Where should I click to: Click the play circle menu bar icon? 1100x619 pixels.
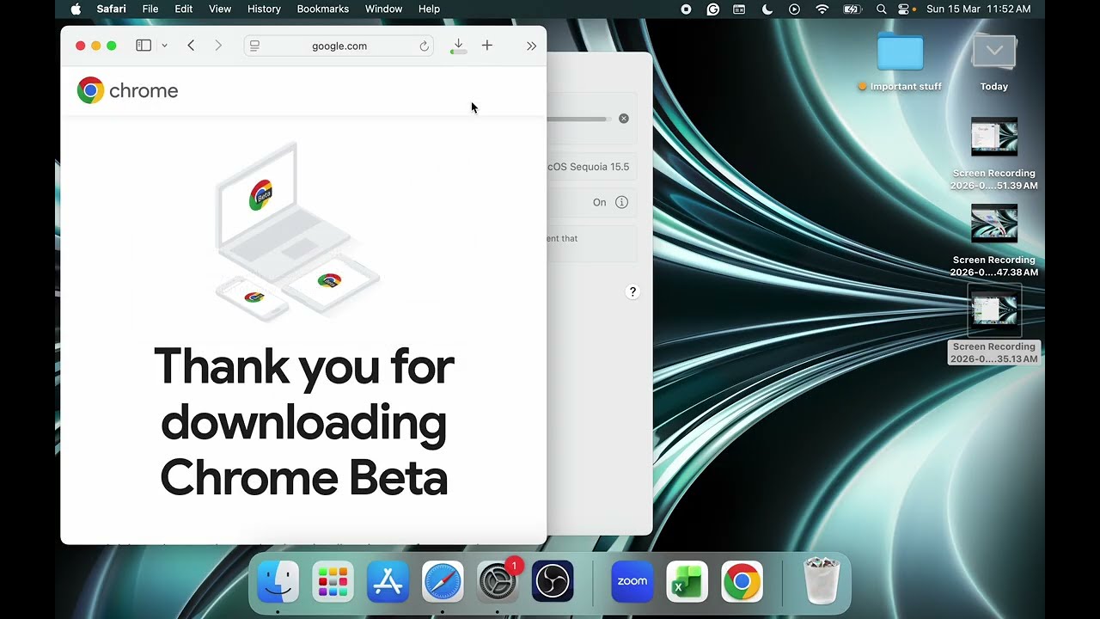tap(794, 9)
